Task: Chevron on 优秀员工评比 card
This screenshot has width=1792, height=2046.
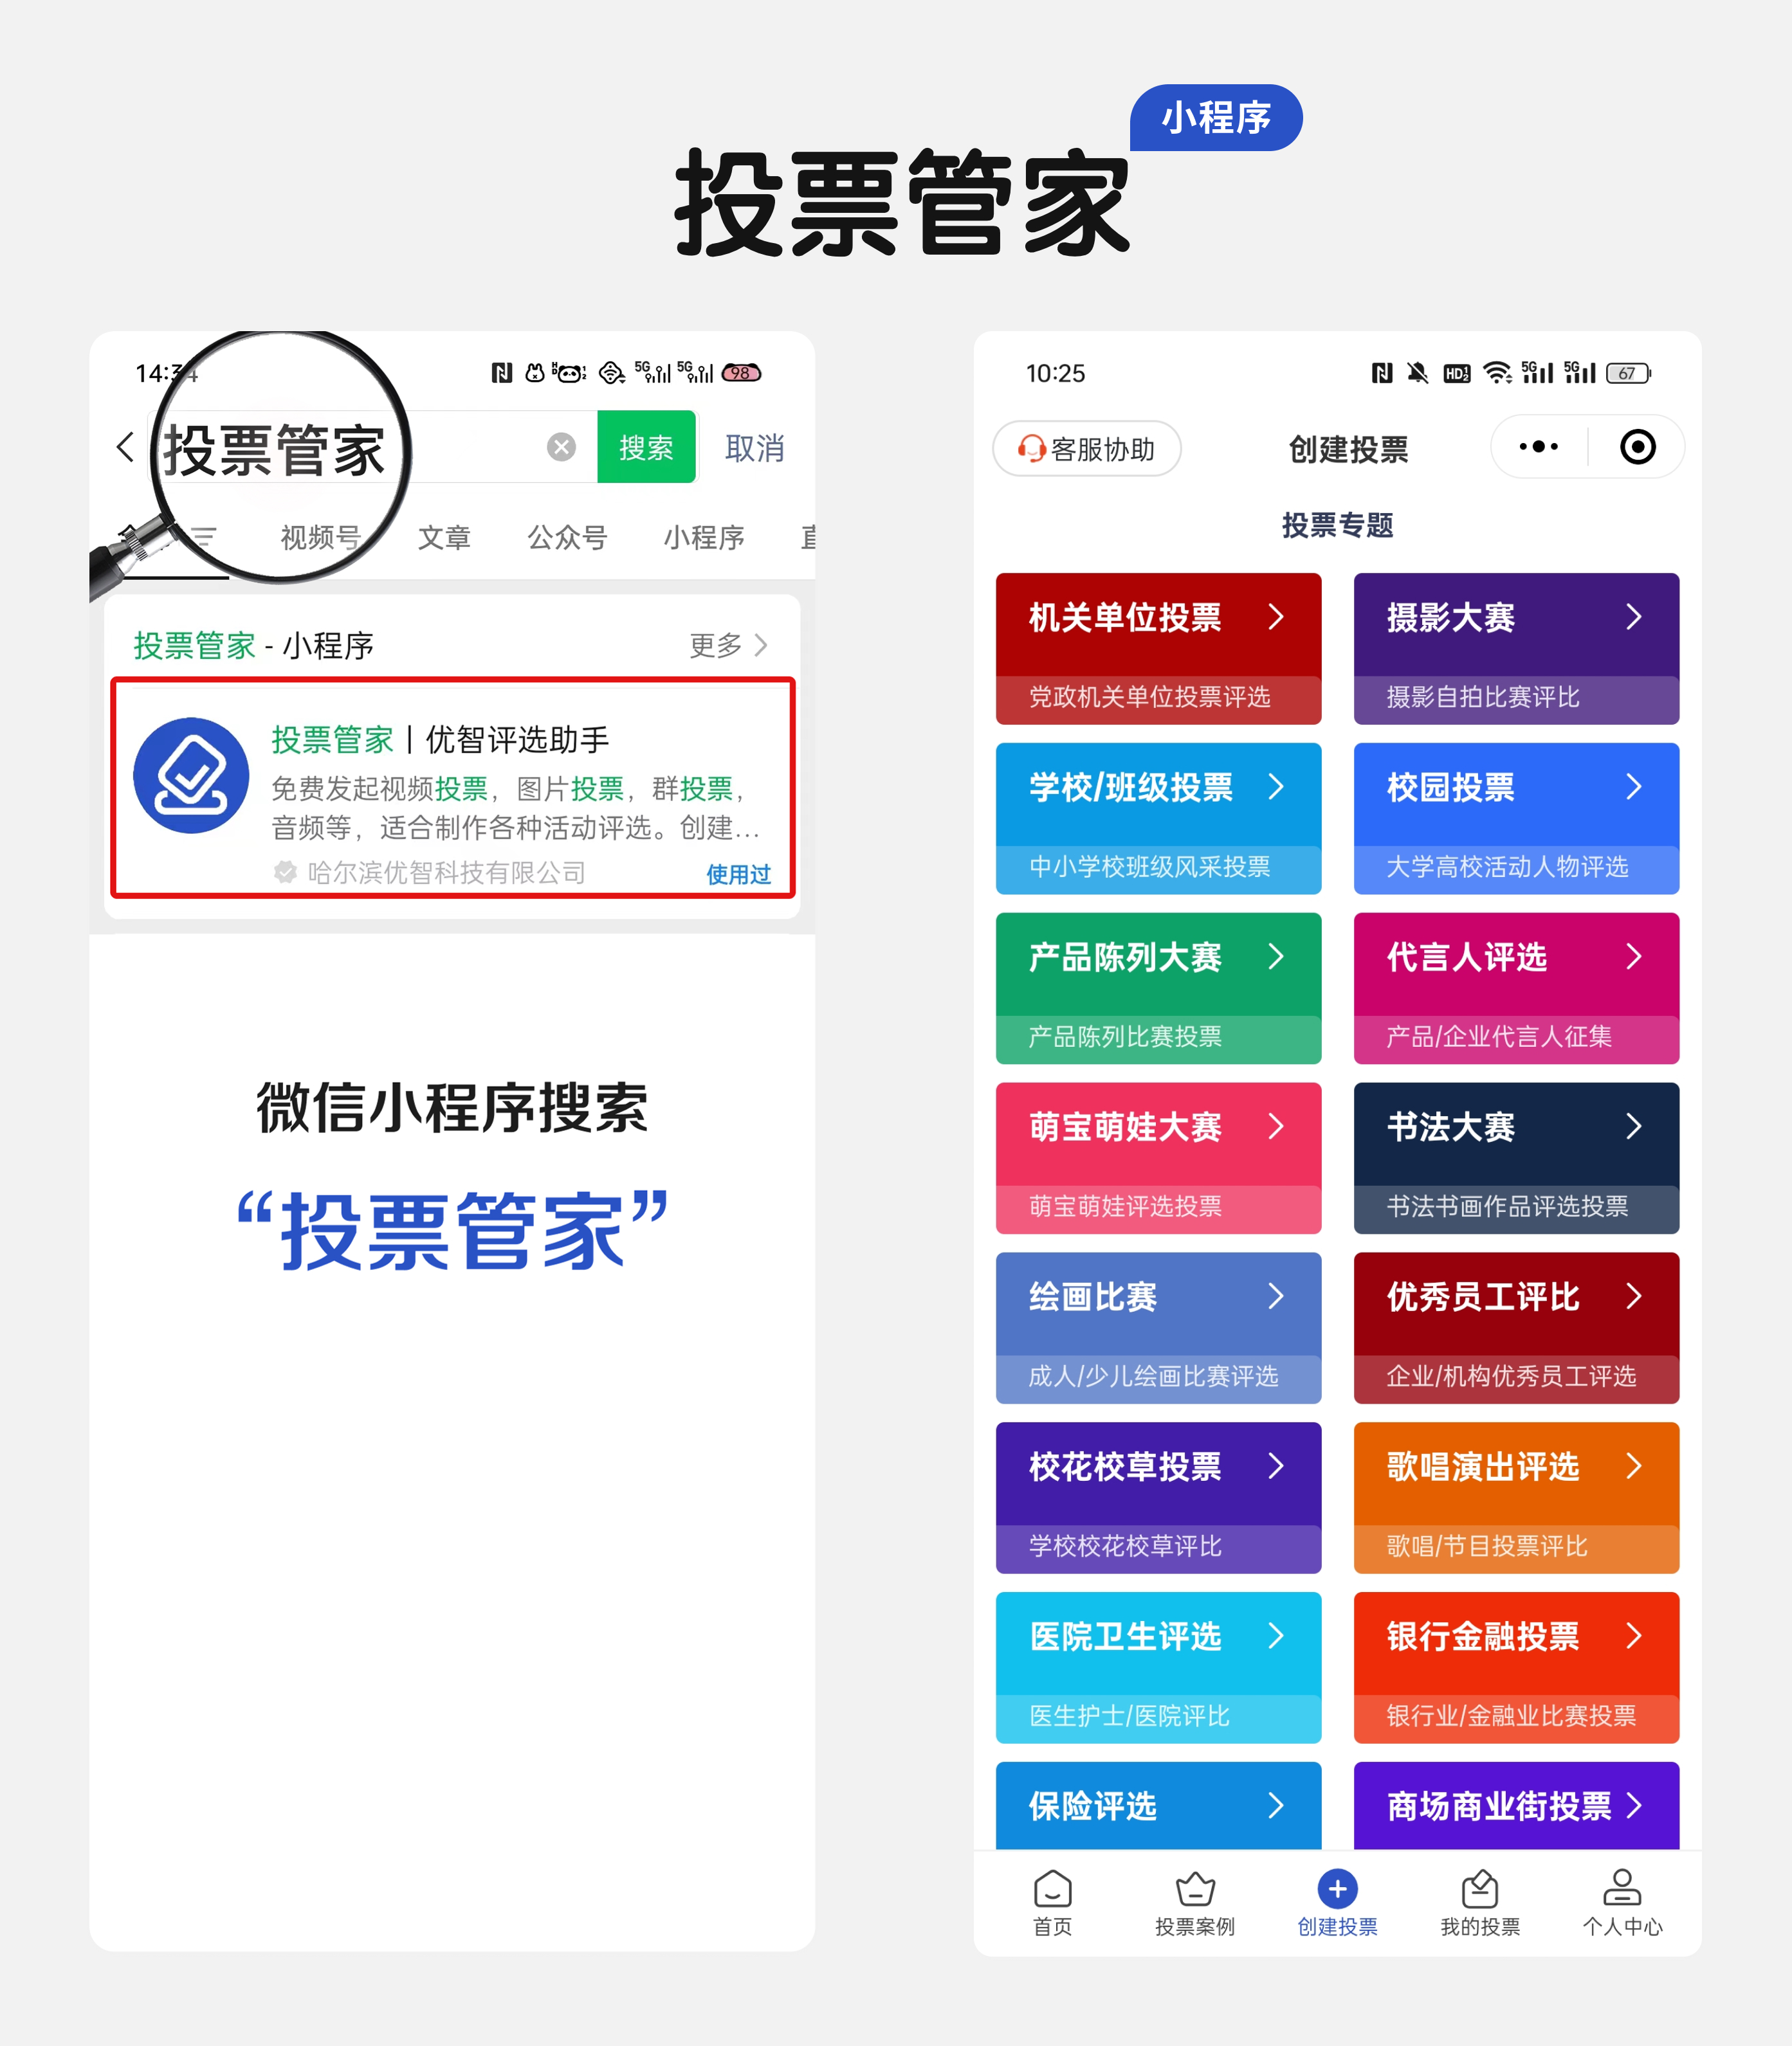Action: point(1633,1296)
